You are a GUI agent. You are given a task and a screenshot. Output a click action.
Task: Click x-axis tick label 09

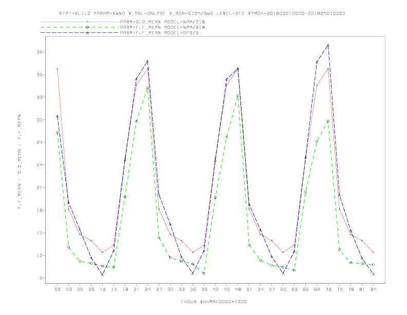pos(91,289)
